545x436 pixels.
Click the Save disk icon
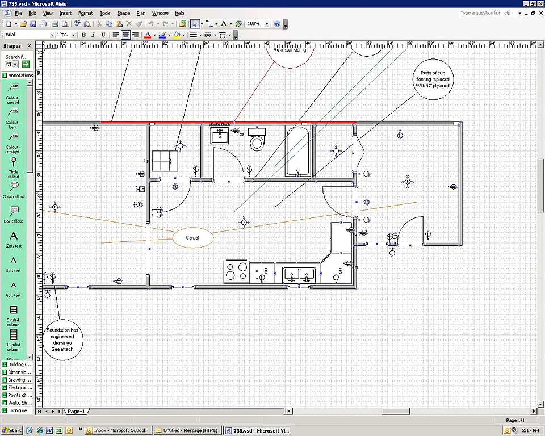click(33, 24)
